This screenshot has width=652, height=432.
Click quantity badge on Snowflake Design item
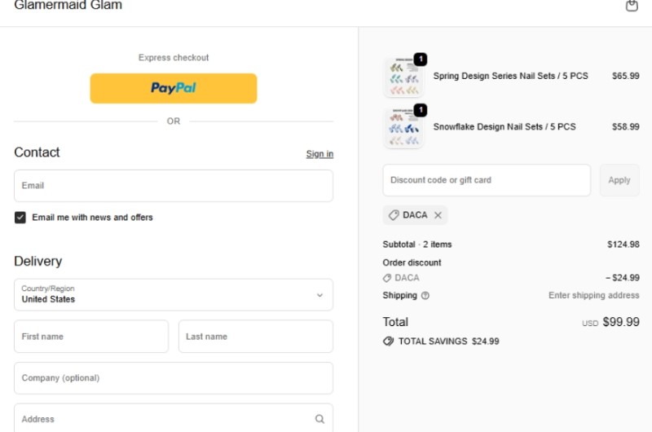[x=421, y=110]
